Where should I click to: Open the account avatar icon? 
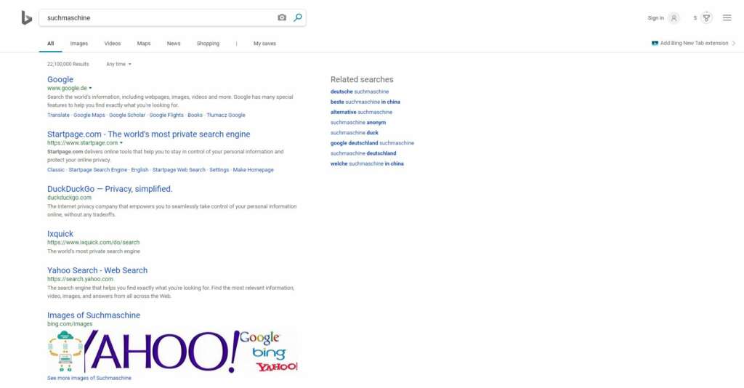674,18
